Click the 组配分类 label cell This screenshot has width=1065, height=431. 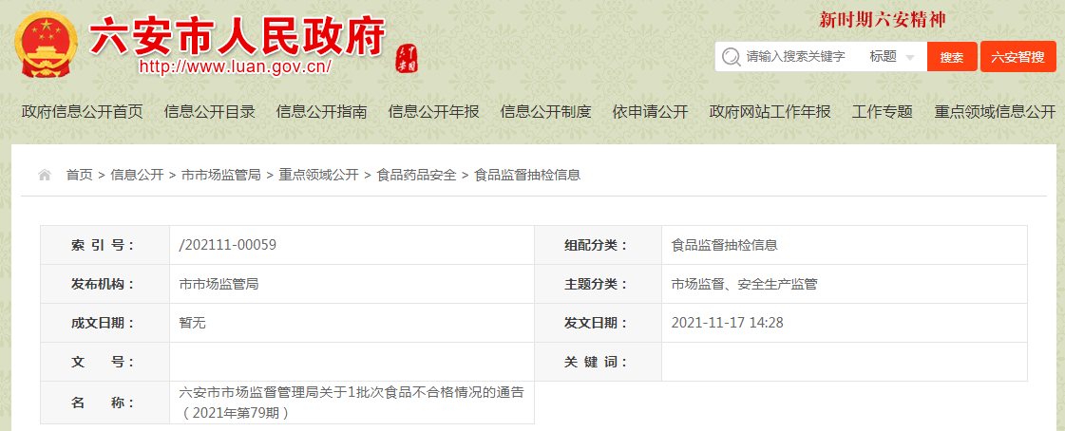pos(598,245)
